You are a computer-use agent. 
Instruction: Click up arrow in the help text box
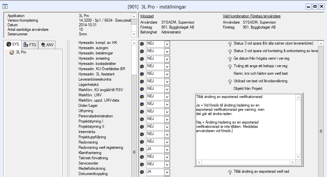298,97
